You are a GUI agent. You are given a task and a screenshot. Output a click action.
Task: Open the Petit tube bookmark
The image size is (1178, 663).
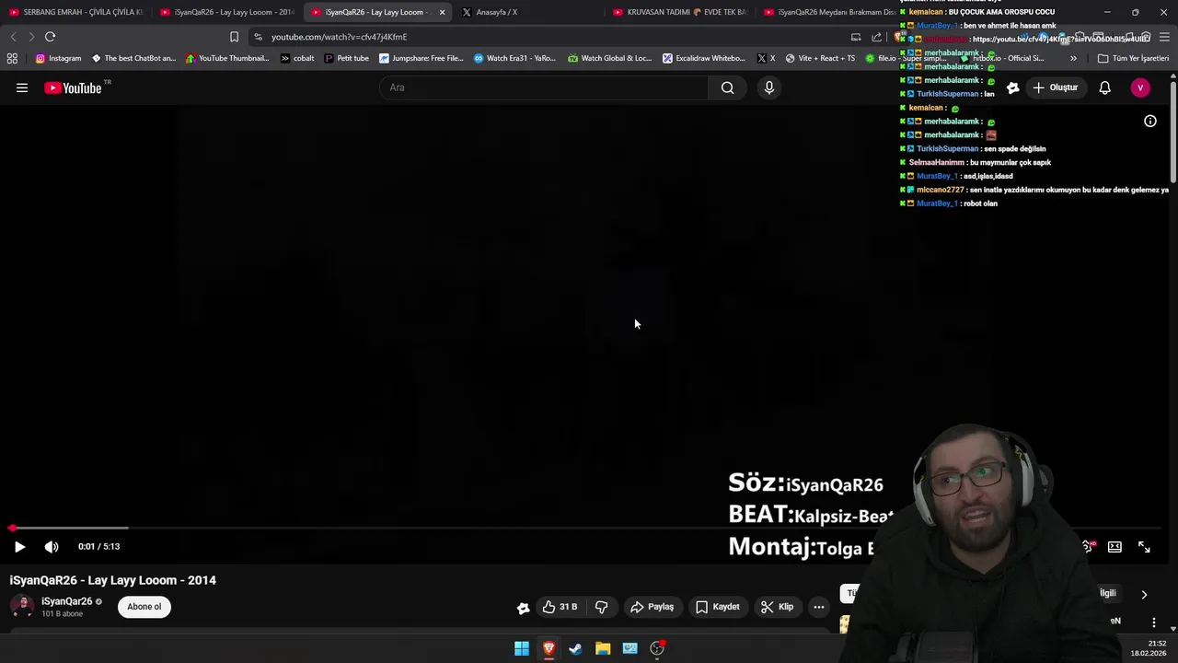346,58
